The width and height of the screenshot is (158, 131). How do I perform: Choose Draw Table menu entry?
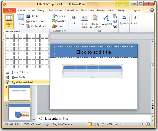click(x=27, y=77)
